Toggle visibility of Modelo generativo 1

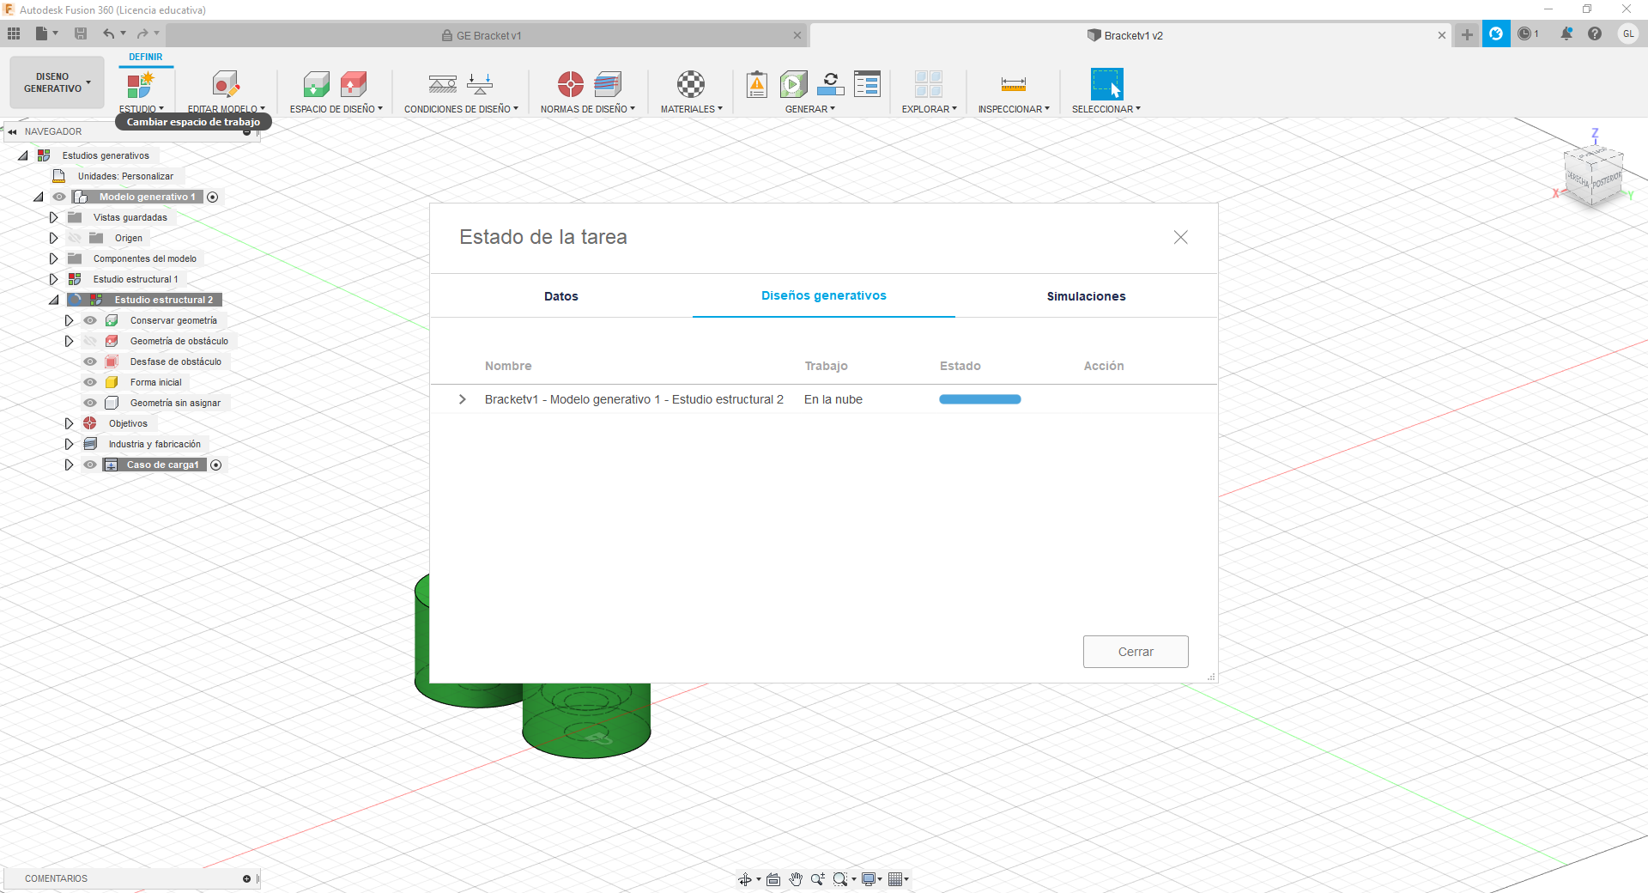pyautogui.click(x=59, y=197)
